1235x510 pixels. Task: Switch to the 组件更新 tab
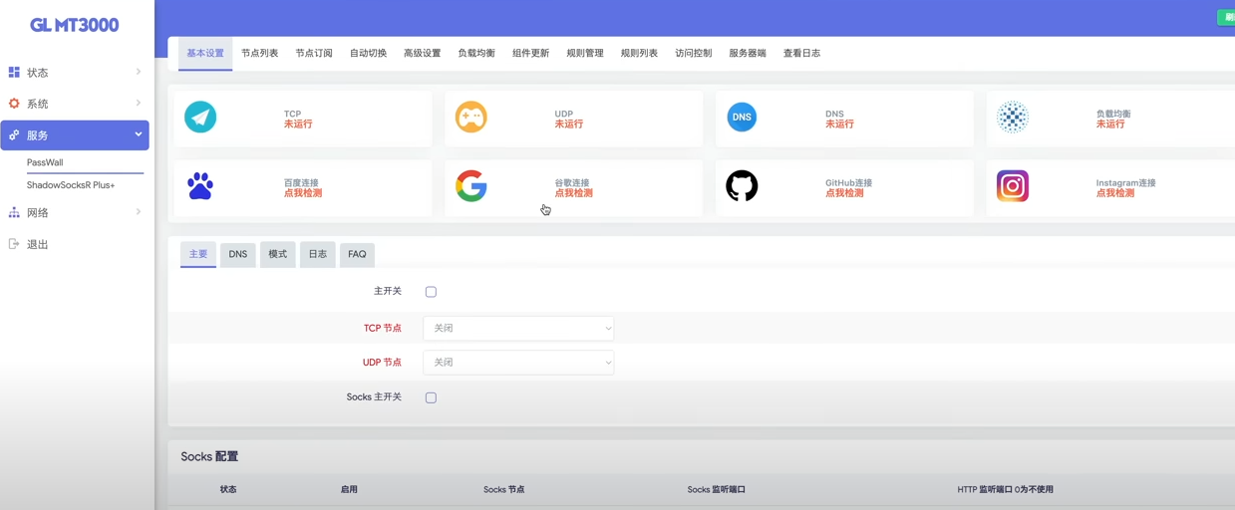click(530, 54)
